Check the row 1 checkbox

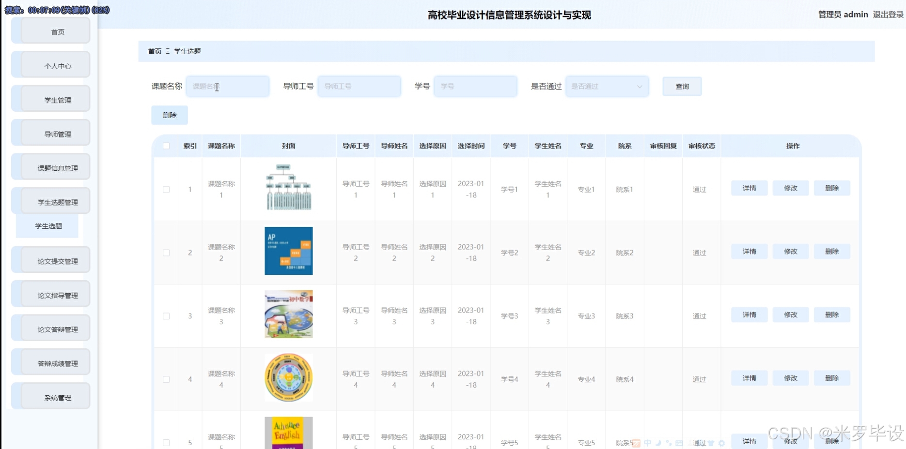[x=166, y=190]
